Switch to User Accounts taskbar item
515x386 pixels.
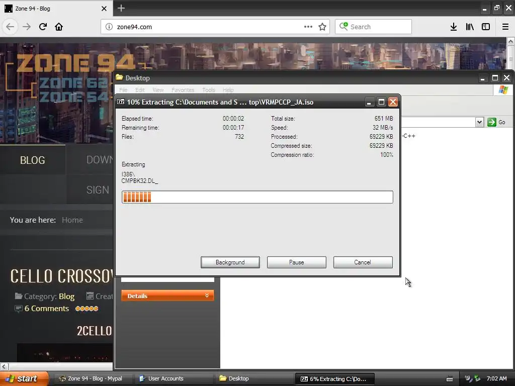click(173, 378)
